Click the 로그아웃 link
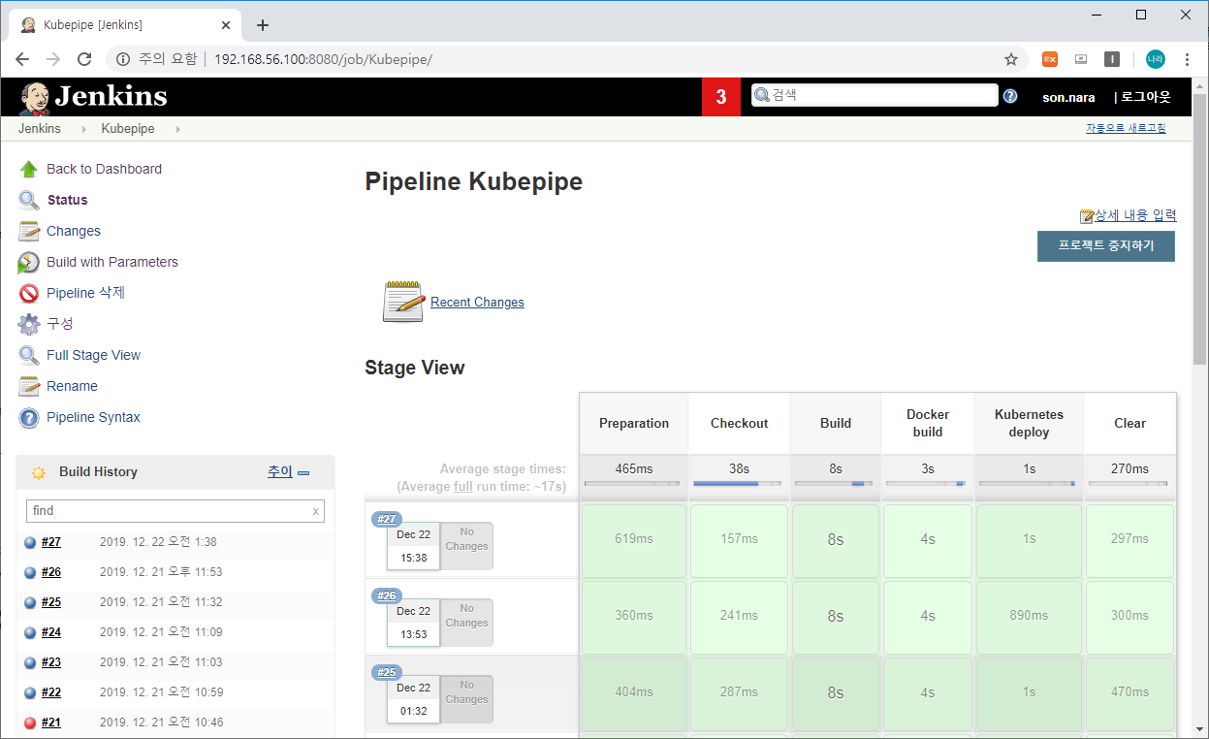 coord(1146,97)
